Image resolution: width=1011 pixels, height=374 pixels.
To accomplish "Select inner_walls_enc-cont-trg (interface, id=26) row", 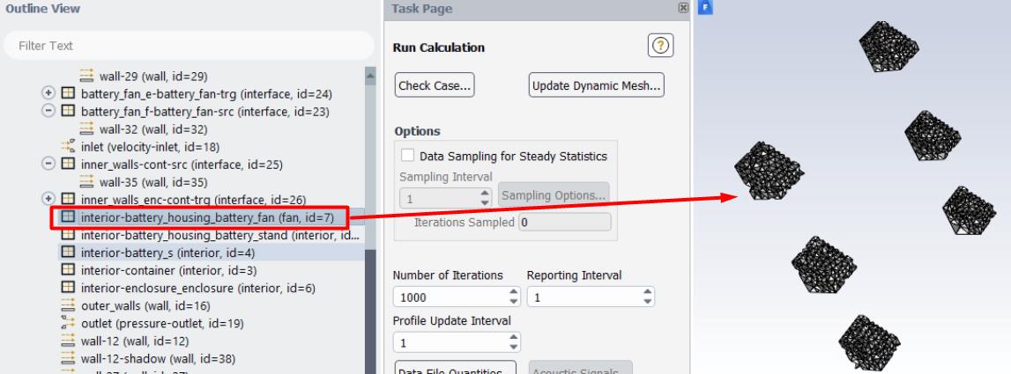I will pyautogui.click(x=193, y=200).
